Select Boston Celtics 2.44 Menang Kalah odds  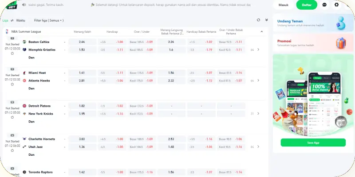pos(82,42)
